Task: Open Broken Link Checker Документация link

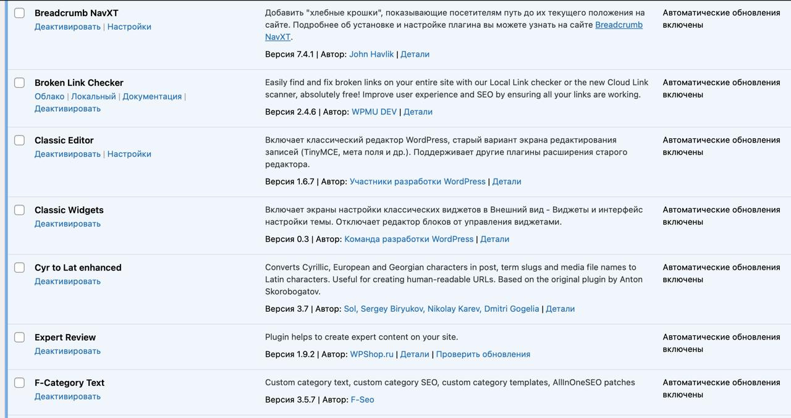Action: coord(152,96)
